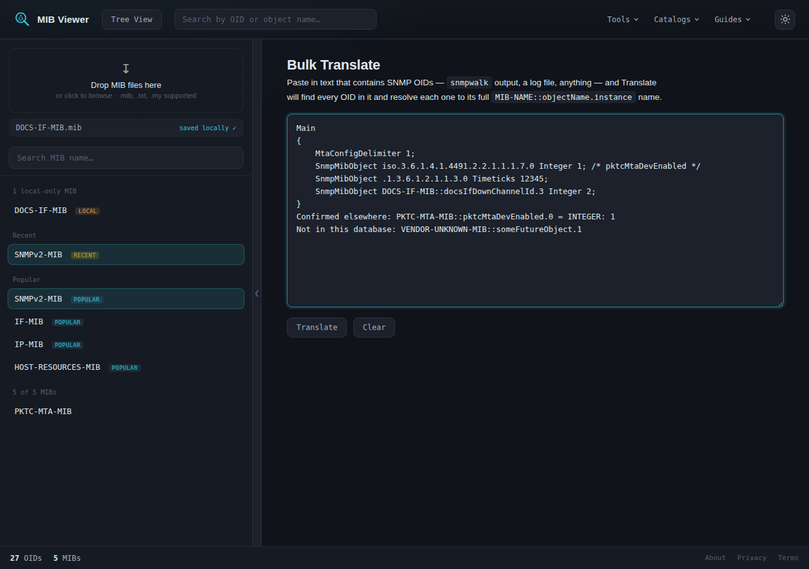809x569 pixels.
Task: Open IP-MIB in the list
Action: pos(126,345)
